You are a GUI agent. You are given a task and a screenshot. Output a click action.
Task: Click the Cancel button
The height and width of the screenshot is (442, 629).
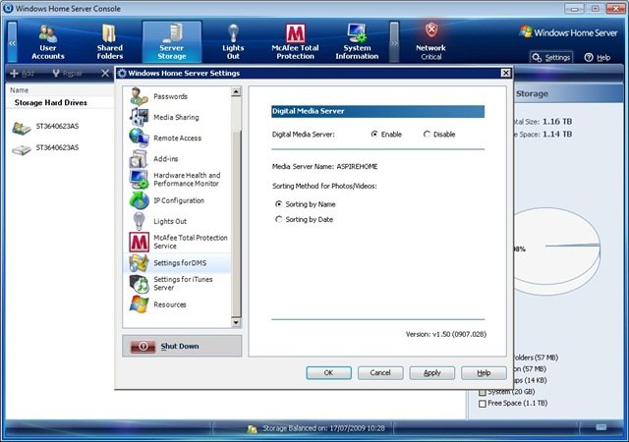point(380,372)
